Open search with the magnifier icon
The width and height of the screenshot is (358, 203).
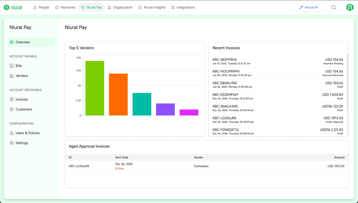334,7
